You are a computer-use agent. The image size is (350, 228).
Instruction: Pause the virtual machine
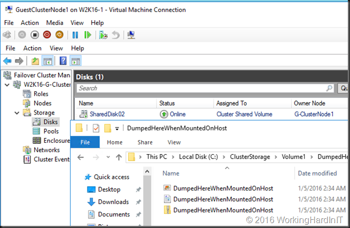pos(75,35)
